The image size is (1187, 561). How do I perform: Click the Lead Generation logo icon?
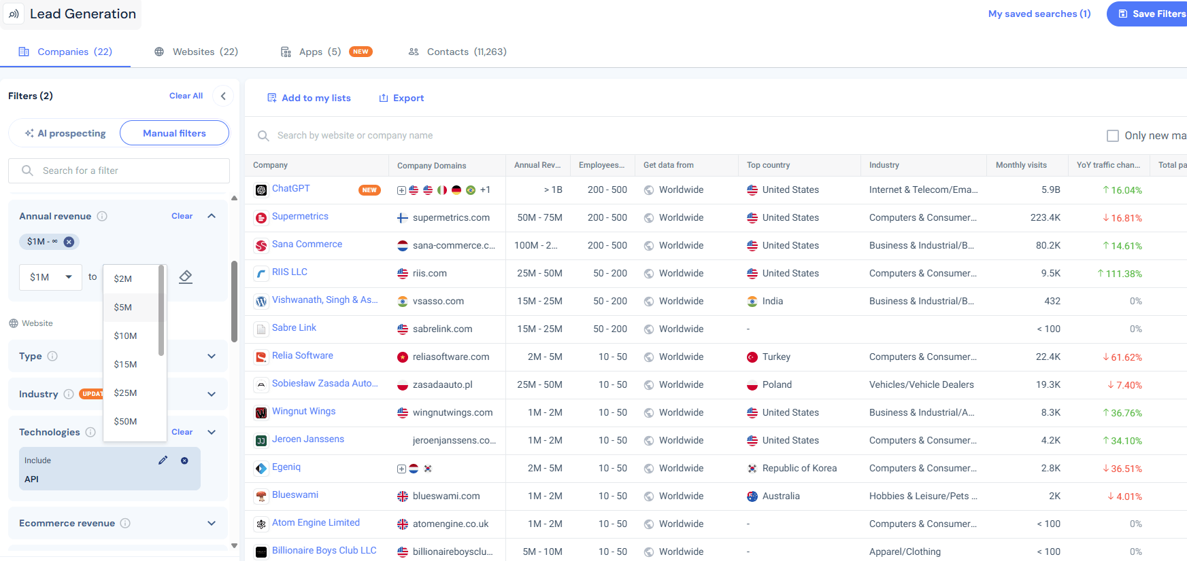[x=14, y=14]
